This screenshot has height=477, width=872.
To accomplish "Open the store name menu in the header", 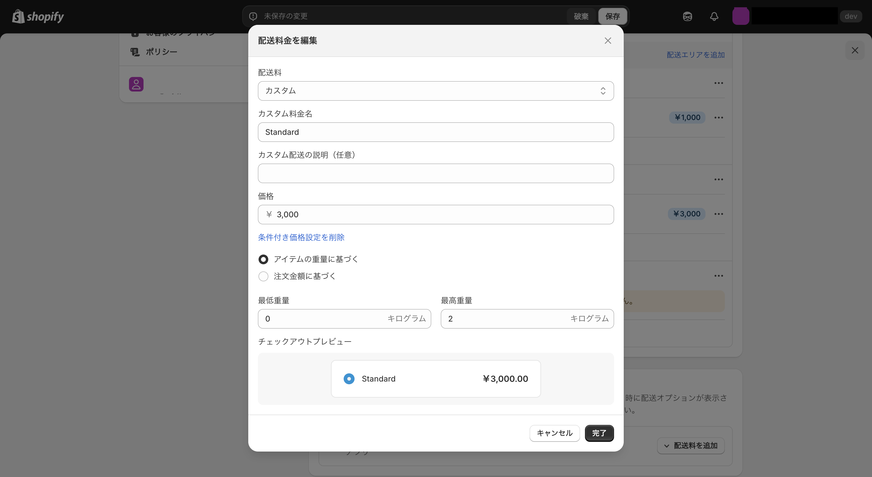I will click(794, 16).
